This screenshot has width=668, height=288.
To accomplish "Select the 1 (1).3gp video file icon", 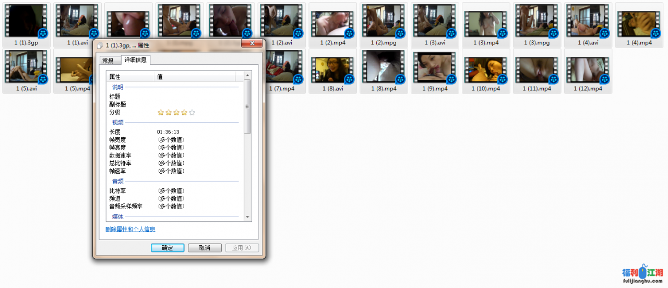I will 26,21.
